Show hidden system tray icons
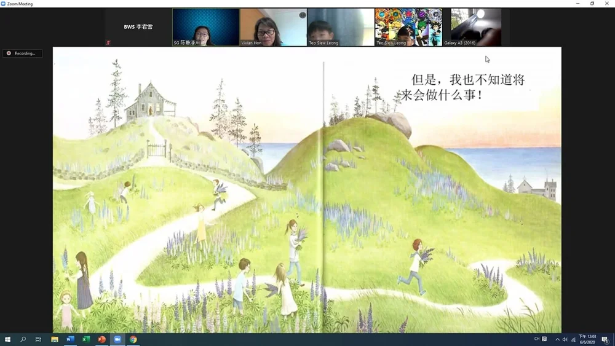615x346 pixels. 557,339
